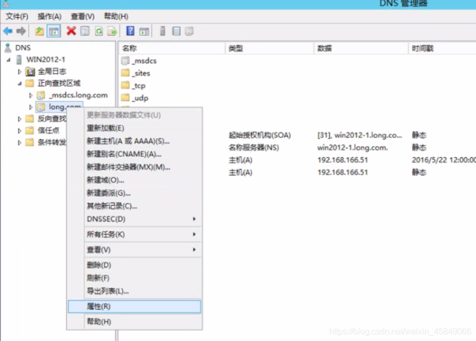Sort by the 名称 column header

coord(172,48)
